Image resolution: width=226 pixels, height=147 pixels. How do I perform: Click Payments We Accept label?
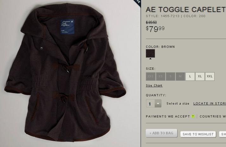click(x=168, y=116)
